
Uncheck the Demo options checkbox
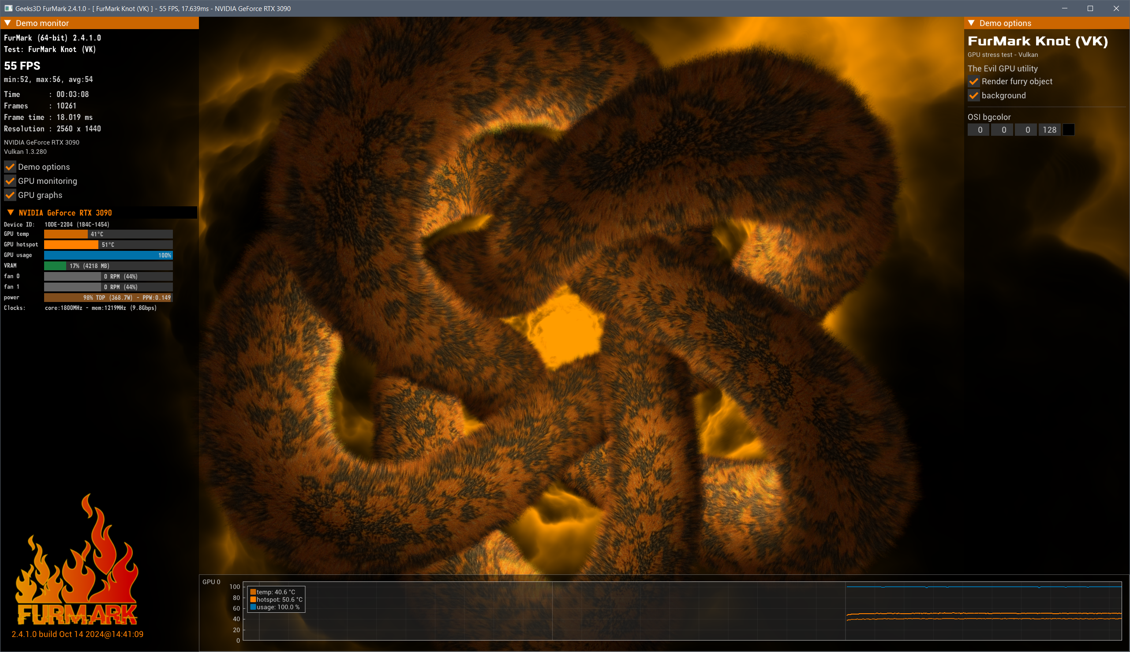(x=10, y=167)
